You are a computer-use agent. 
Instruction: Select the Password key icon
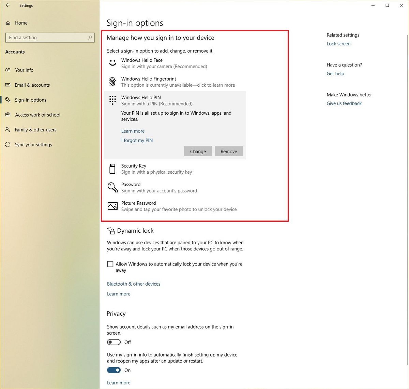click(x=112, y=187)
